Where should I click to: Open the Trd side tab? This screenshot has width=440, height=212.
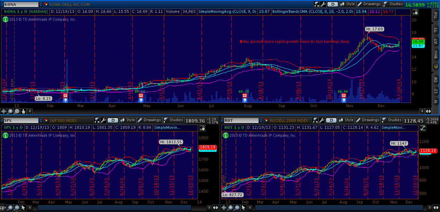tap(435, 16)
